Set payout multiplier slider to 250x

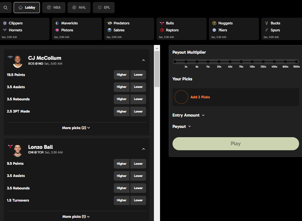[263, 62]
